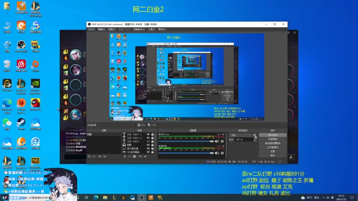The width and height of the screenshot is (358, 201).
Task: Toggle lock on the image source
Action: (153, 145)
